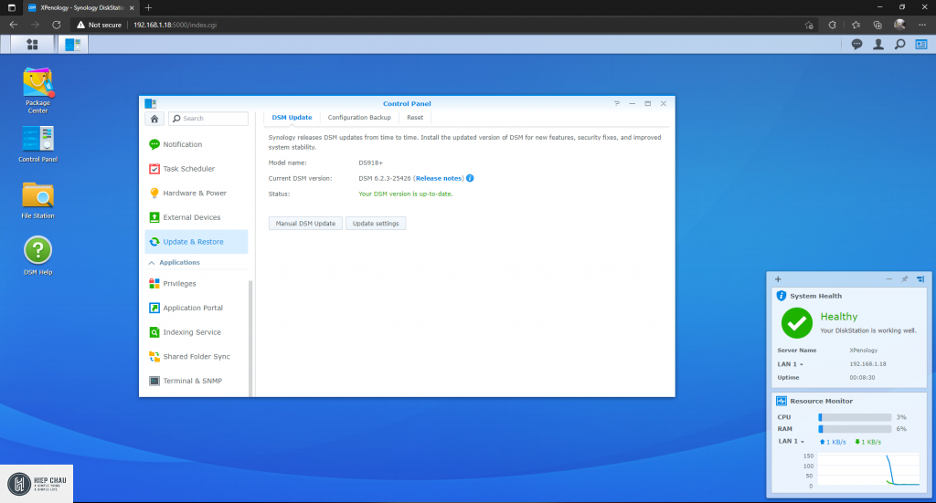Open the notifications chat bubble icon
Image resolution: width=936 pixels, height=503 pixels.
pos(856,44)
